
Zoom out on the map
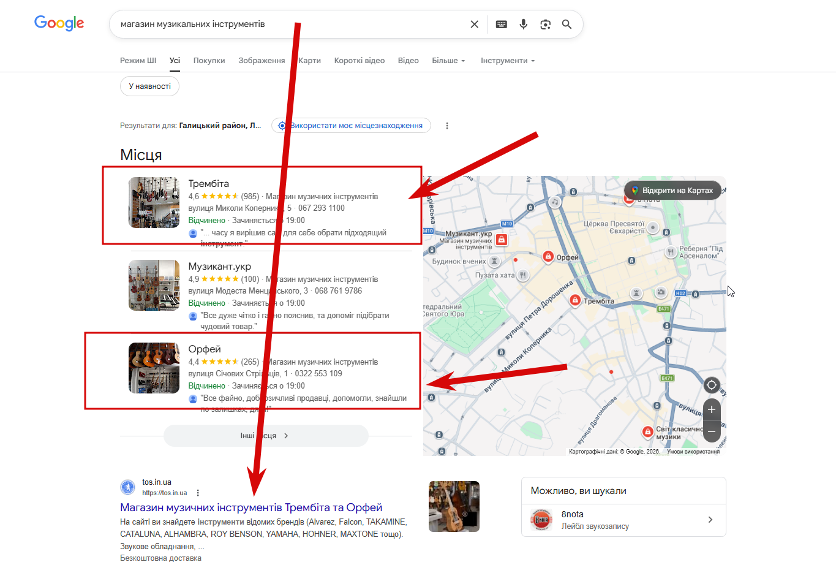coord(712,431)
